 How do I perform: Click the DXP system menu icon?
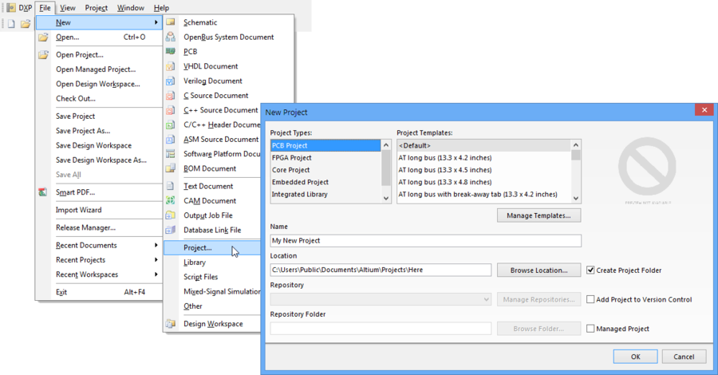[11, 8]
